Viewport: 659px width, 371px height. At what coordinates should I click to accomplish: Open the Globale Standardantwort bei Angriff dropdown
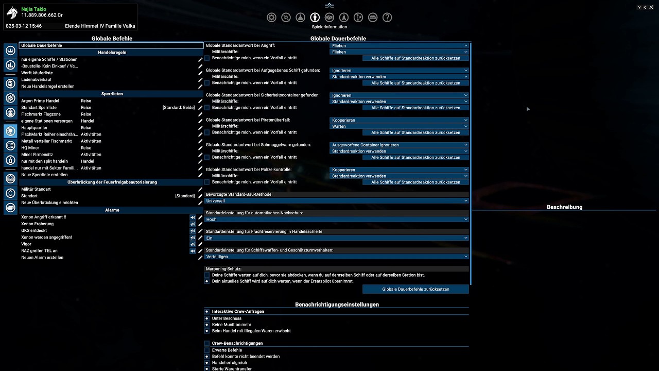coord(399,46)
